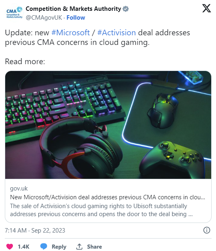
Task: Click the 1.4K likes count
Action: tap(24, 247)
